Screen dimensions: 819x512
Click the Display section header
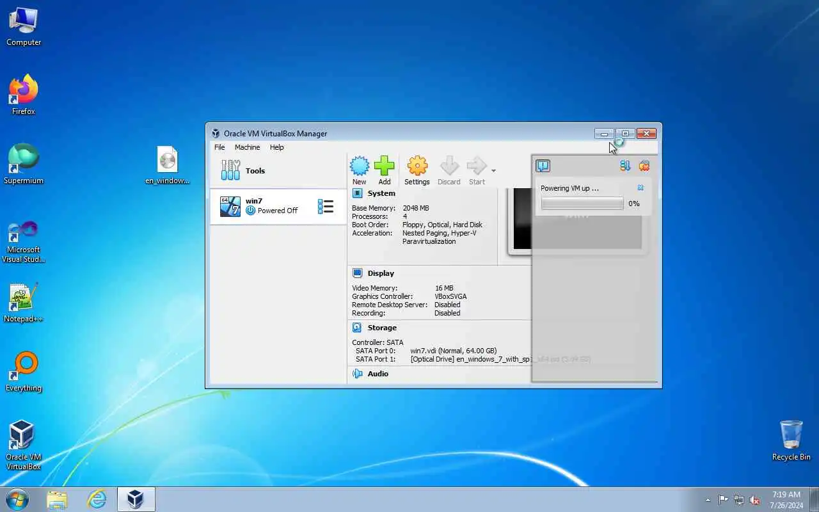tap(381, 273)
